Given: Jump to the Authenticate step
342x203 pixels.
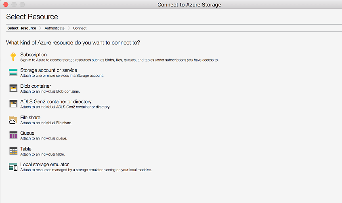Looking at the screenshot, I should tap(55, 28).
